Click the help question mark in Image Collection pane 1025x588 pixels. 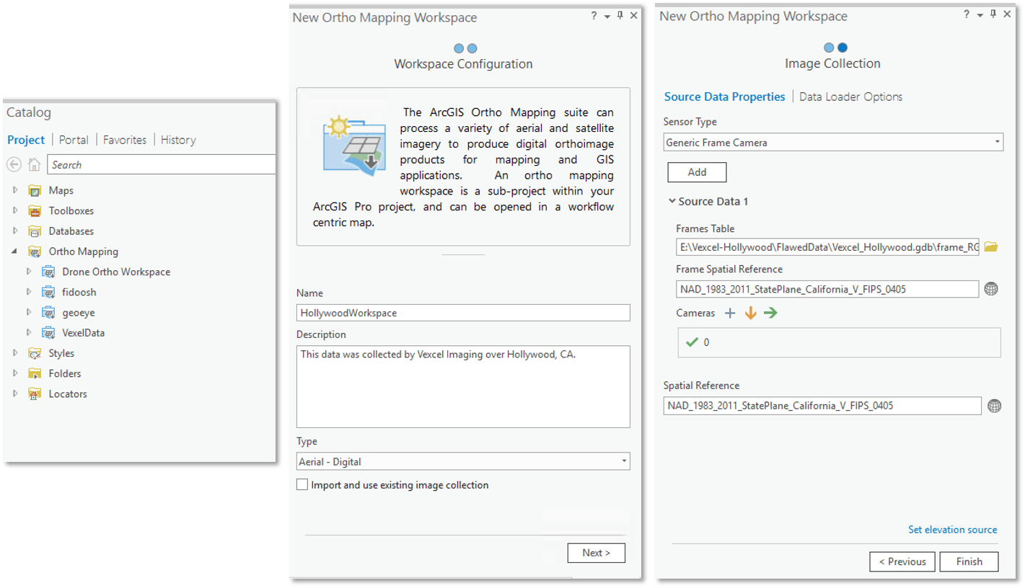[x=966, y=14]
